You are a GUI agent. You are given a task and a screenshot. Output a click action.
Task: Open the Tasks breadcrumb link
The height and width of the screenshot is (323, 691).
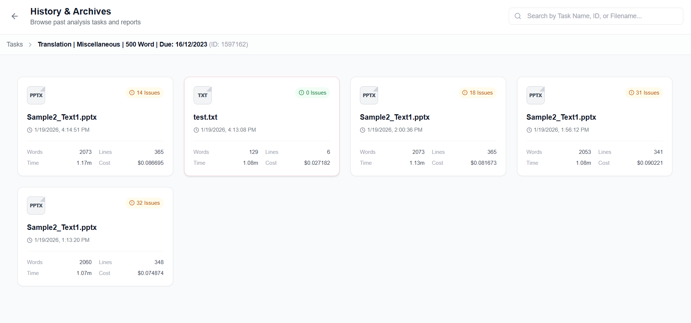coord(15,44)
